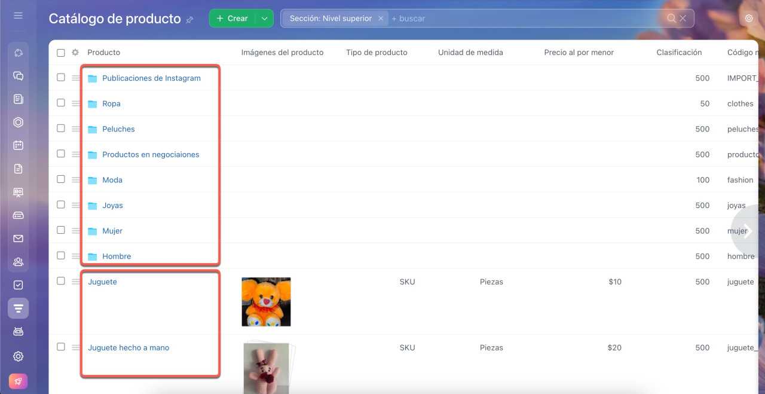Open the news feed sidebar icon

[18, 99]
